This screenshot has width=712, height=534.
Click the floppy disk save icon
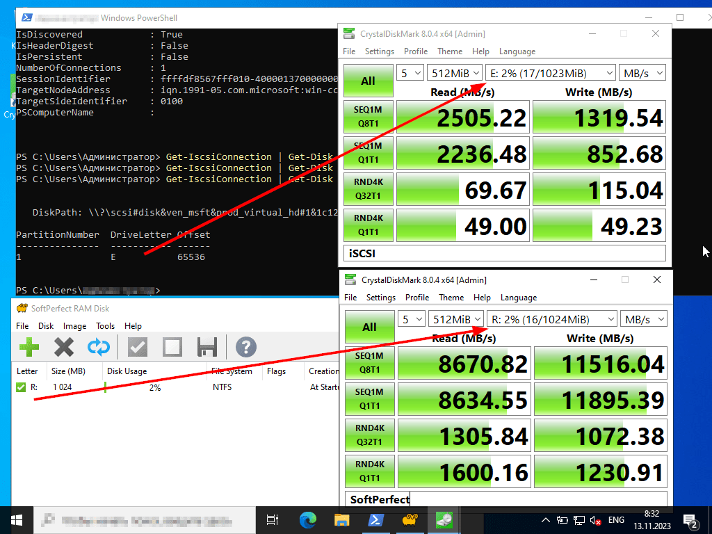(x=207, y=348)
